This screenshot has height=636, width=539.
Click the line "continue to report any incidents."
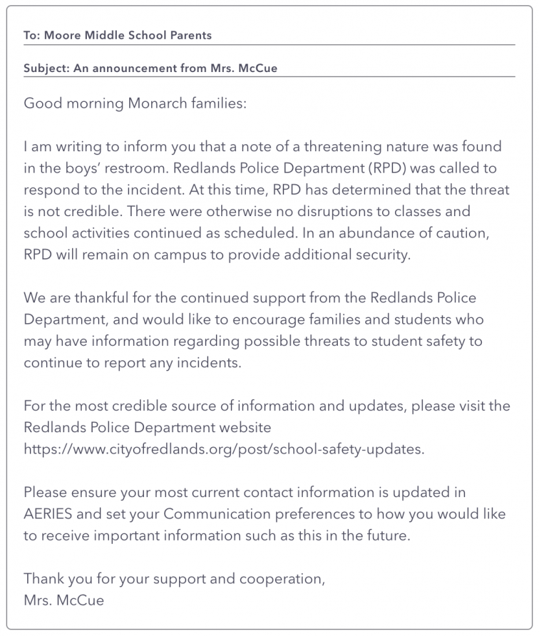click(132, 363)
